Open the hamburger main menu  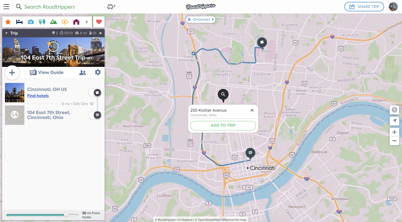click(6, 7)
